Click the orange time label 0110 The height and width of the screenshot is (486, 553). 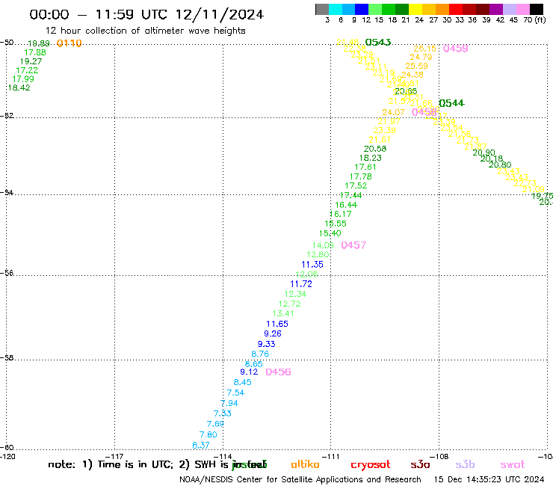(x=69, y=43)
